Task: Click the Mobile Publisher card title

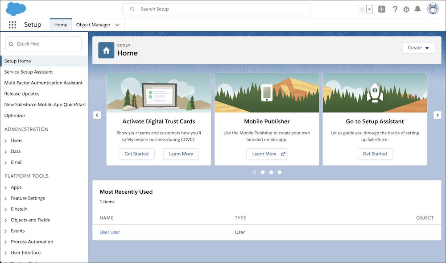Action: point(267,121)
